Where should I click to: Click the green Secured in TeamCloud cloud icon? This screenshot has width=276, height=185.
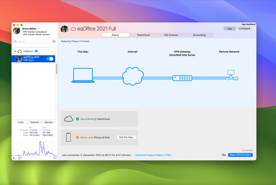click(68, 119)
